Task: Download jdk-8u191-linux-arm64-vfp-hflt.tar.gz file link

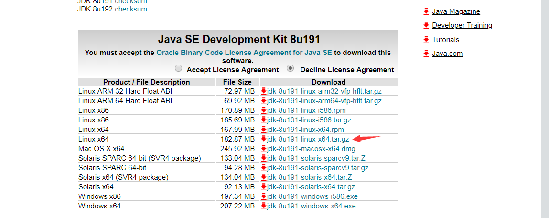Action: [x=324, y=101]
